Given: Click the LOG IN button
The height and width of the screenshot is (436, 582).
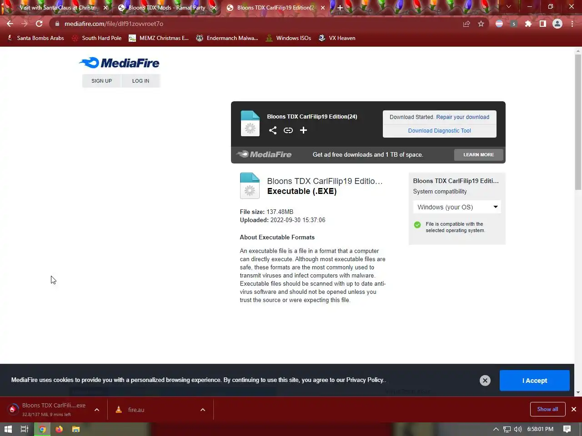Looking at the screenshot, I should (140, 81).
